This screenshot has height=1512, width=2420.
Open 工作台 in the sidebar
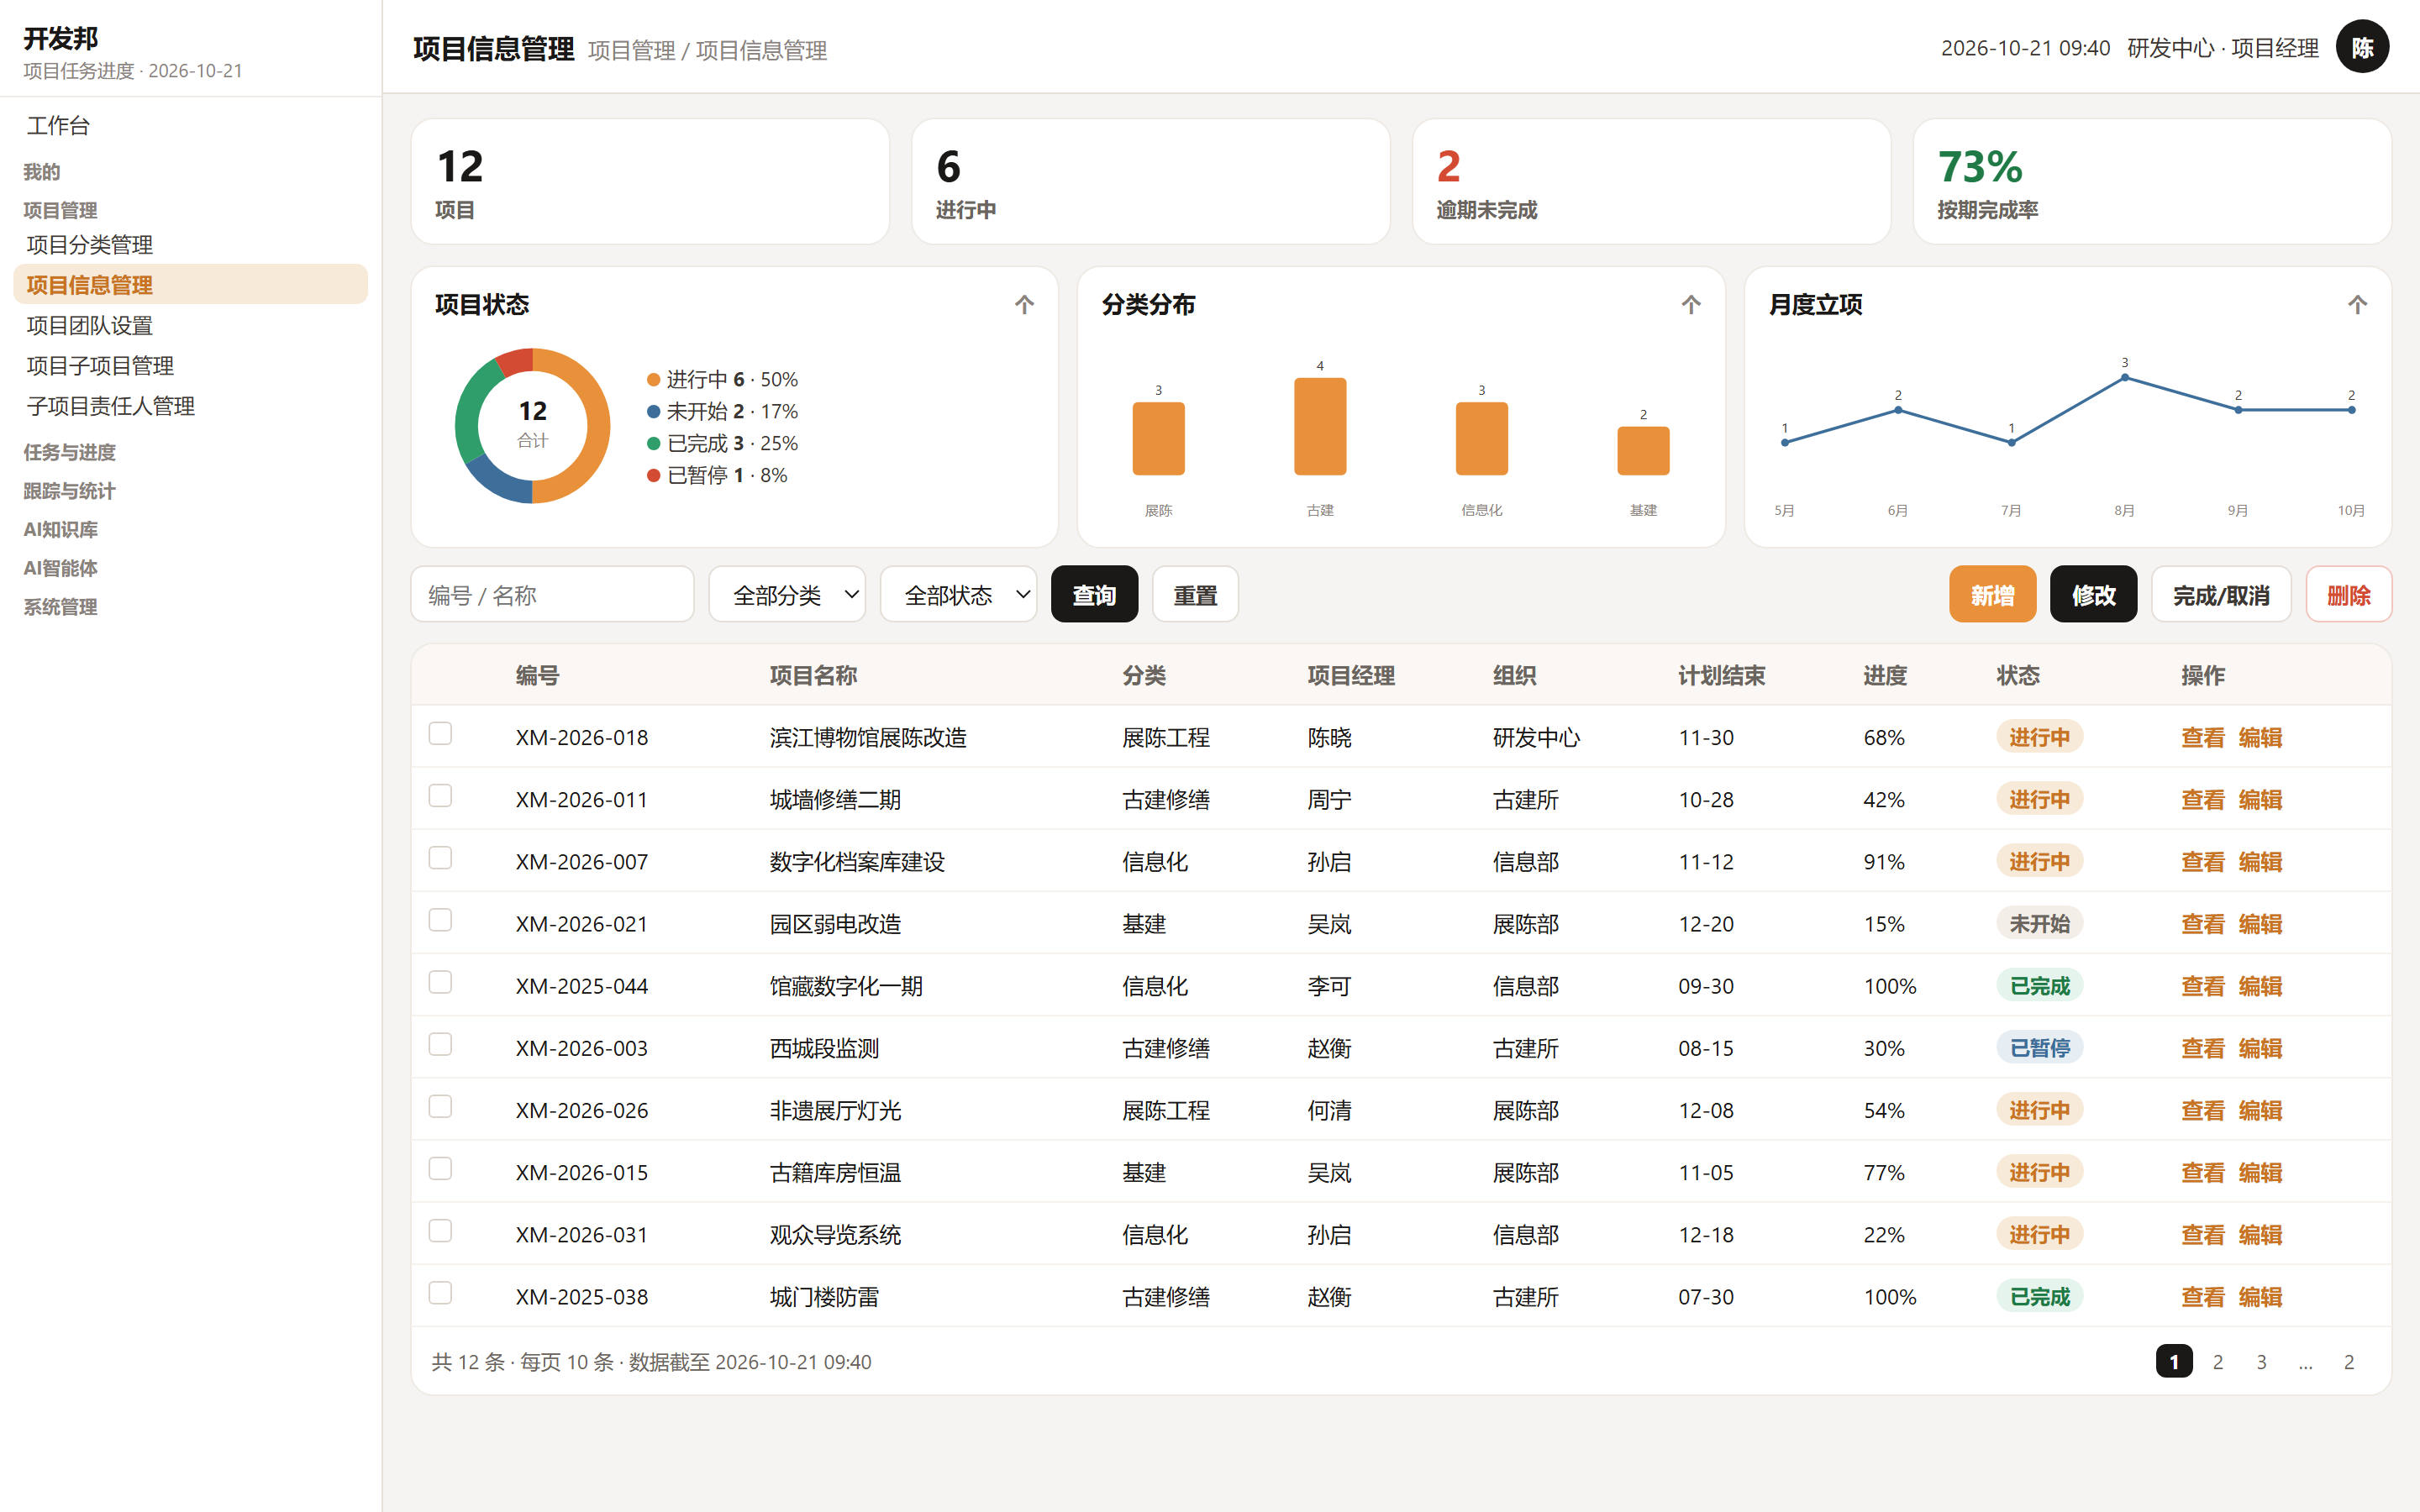click(190, 125)
